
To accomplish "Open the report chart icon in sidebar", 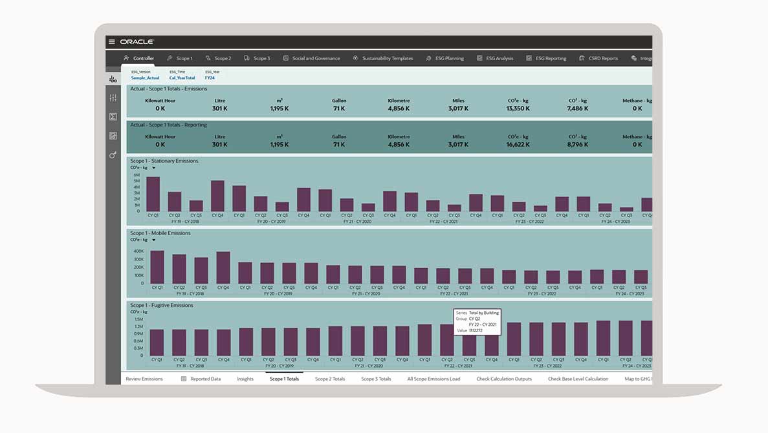I will [x=113, y=136].
